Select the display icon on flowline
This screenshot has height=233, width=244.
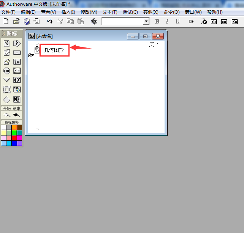pyautogui.click(x=37, y=50)
